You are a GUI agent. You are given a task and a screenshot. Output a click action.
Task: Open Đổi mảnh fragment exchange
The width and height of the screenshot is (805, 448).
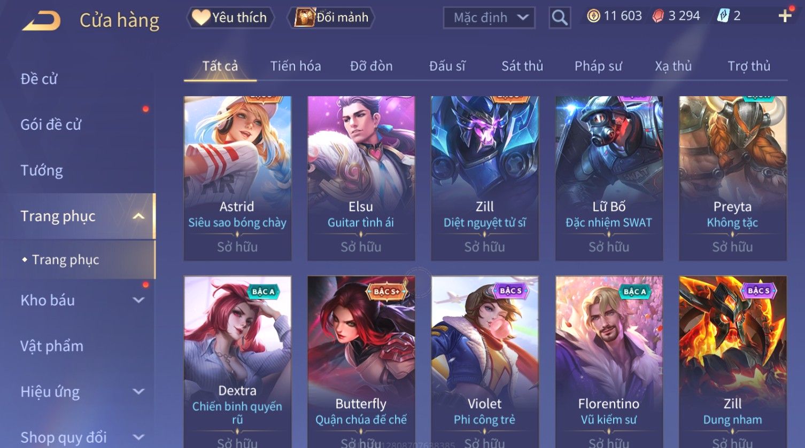331,18
